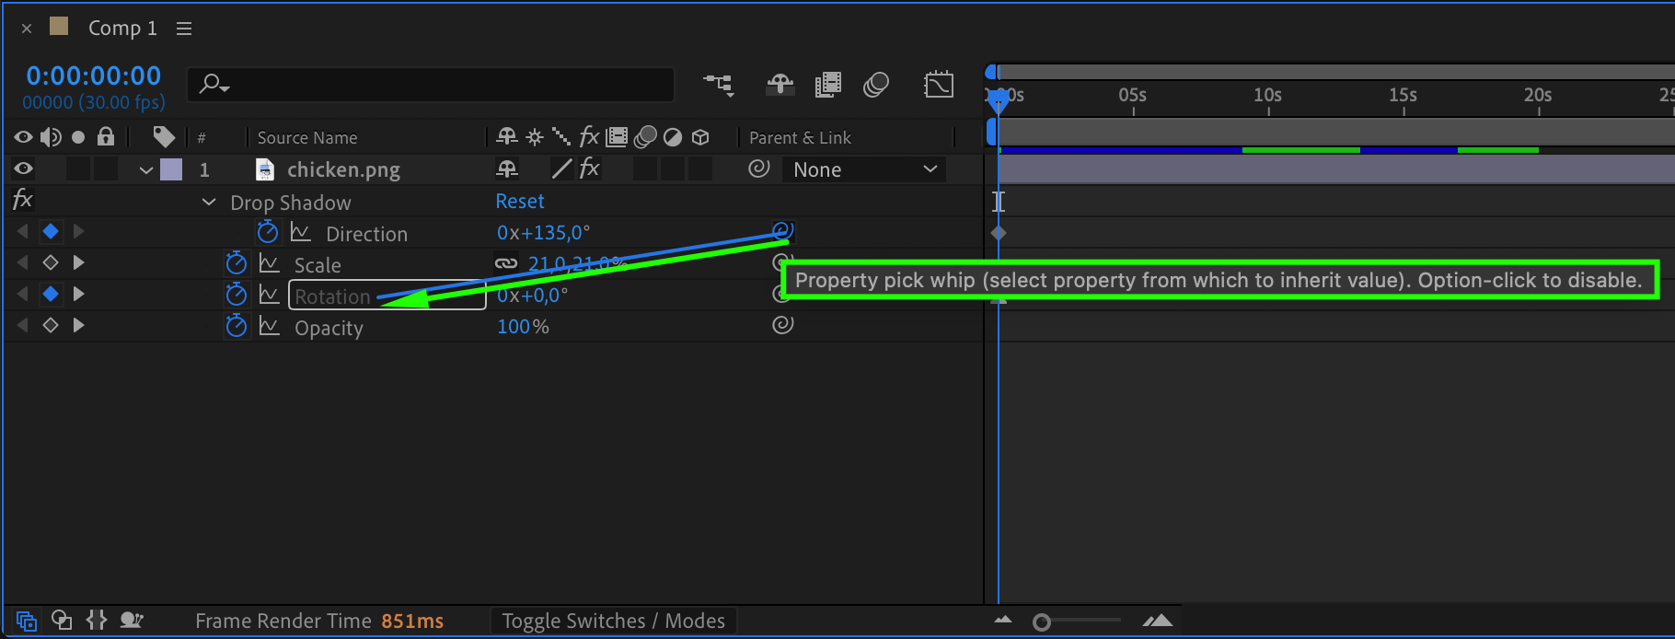Viewport: 1675px width, 639px height.
Task: Click Toggle Switches / Modes button
Action: [614, 622]
